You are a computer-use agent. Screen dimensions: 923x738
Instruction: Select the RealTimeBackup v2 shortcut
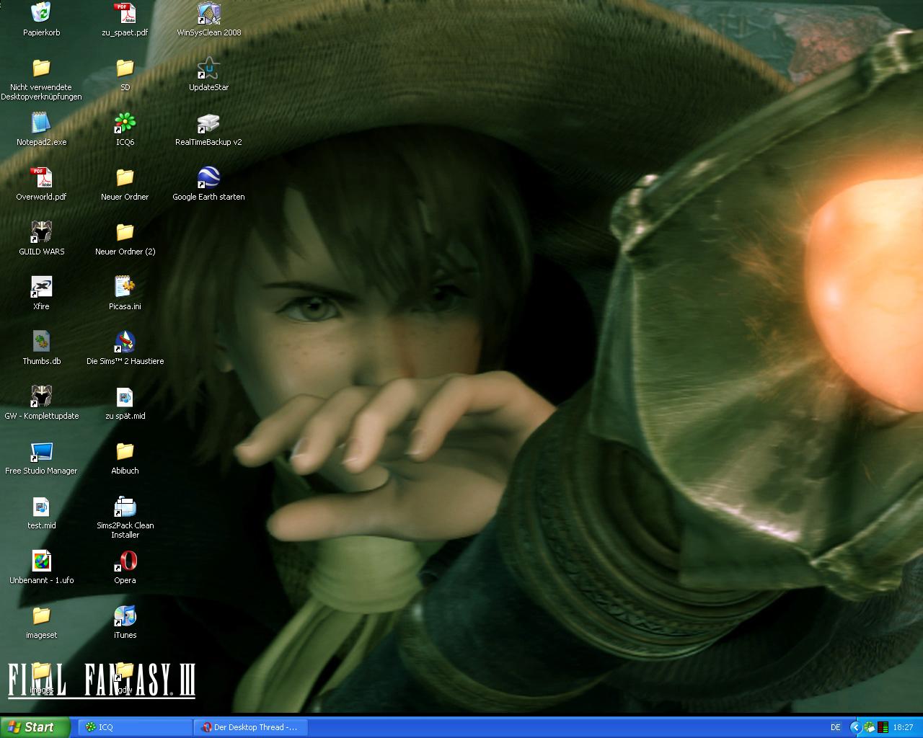(208, 123)
